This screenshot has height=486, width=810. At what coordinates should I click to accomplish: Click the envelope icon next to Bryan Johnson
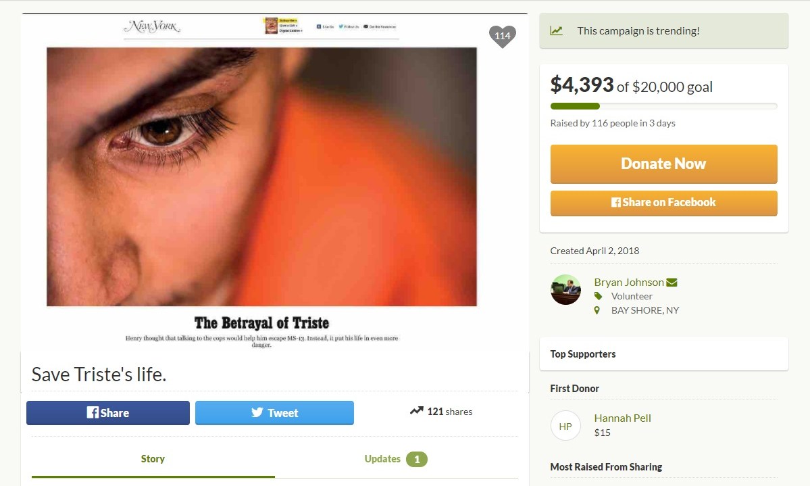point(672,282)
